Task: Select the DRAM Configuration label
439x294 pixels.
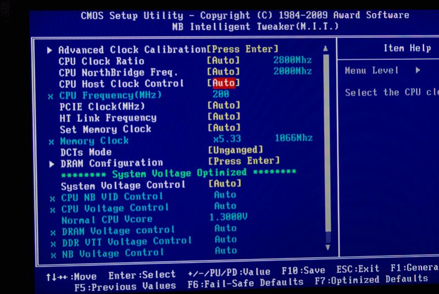Action: coord(112,163)
